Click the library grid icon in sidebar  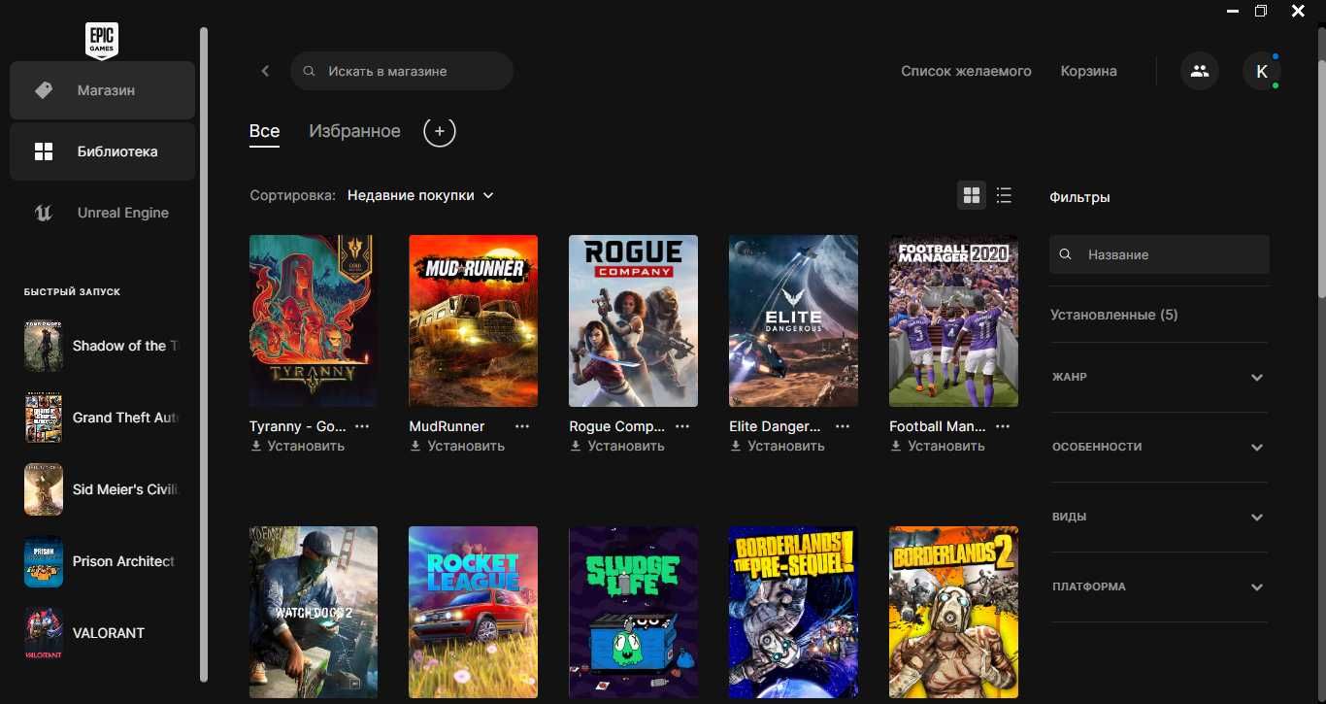(x=44, y=151)
